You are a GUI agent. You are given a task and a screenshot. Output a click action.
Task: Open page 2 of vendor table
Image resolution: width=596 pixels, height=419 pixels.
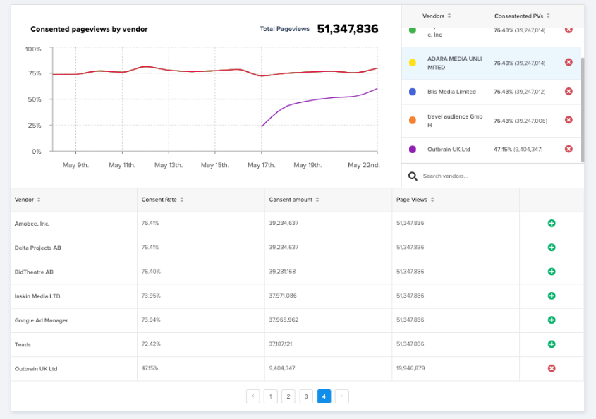(288, 396)
